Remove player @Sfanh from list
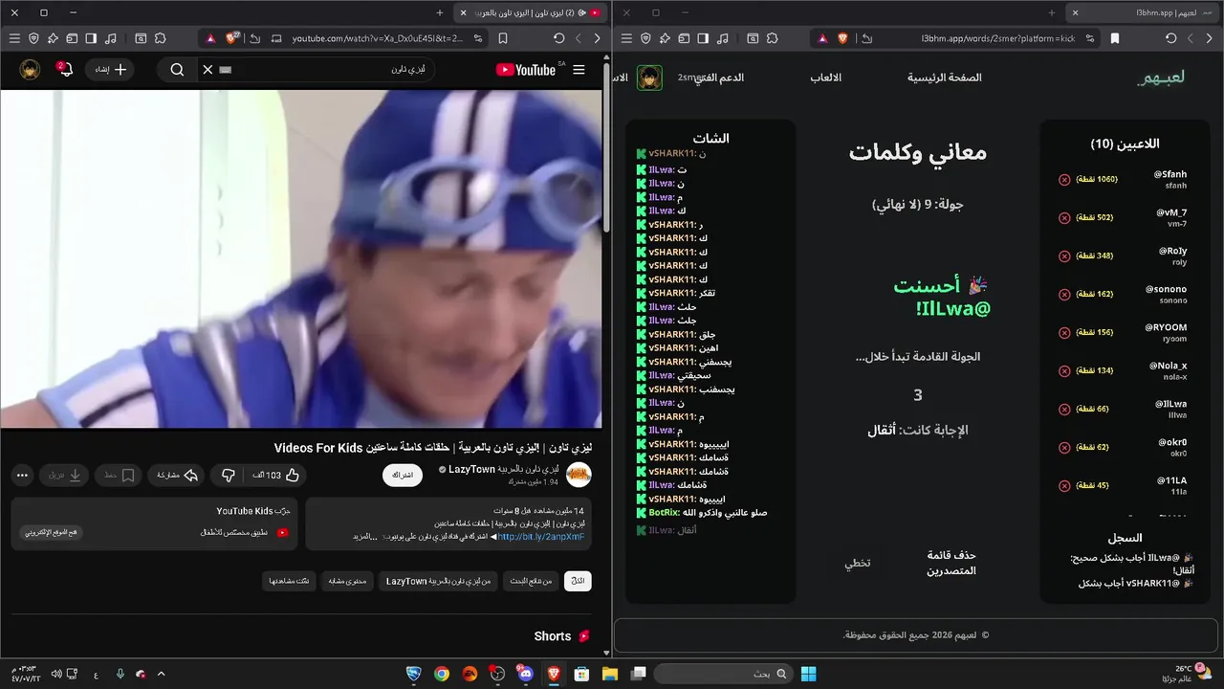This screenshot has height=689, width=1224. 1064,179
